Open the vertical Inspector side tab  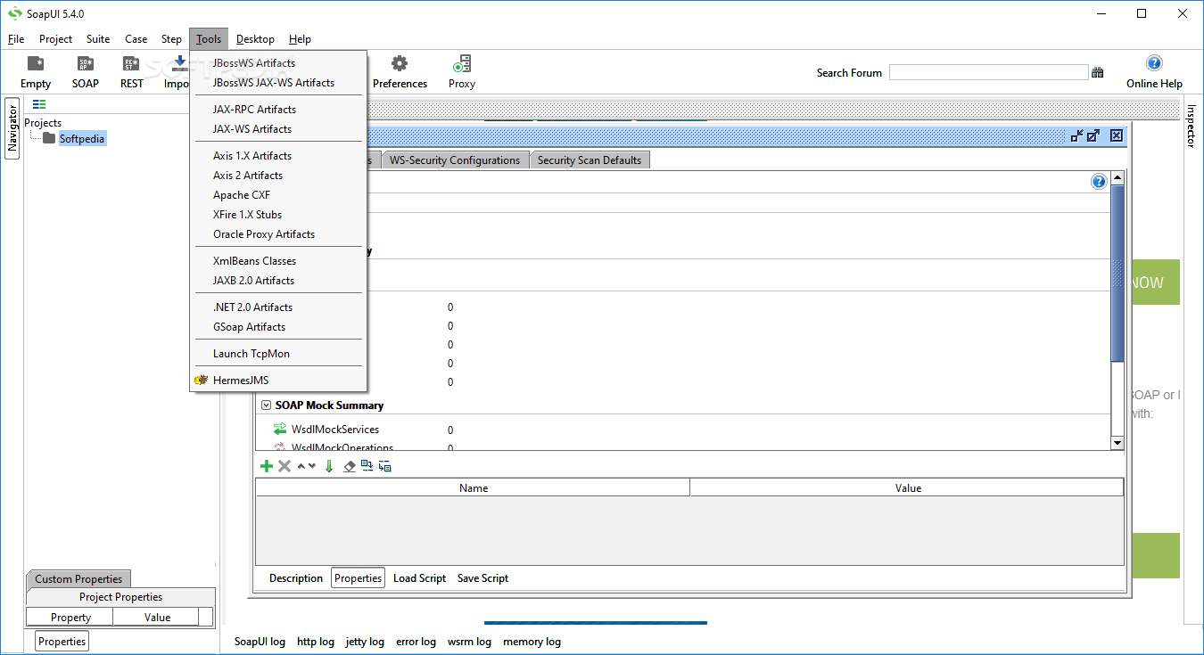[1191, 127]
